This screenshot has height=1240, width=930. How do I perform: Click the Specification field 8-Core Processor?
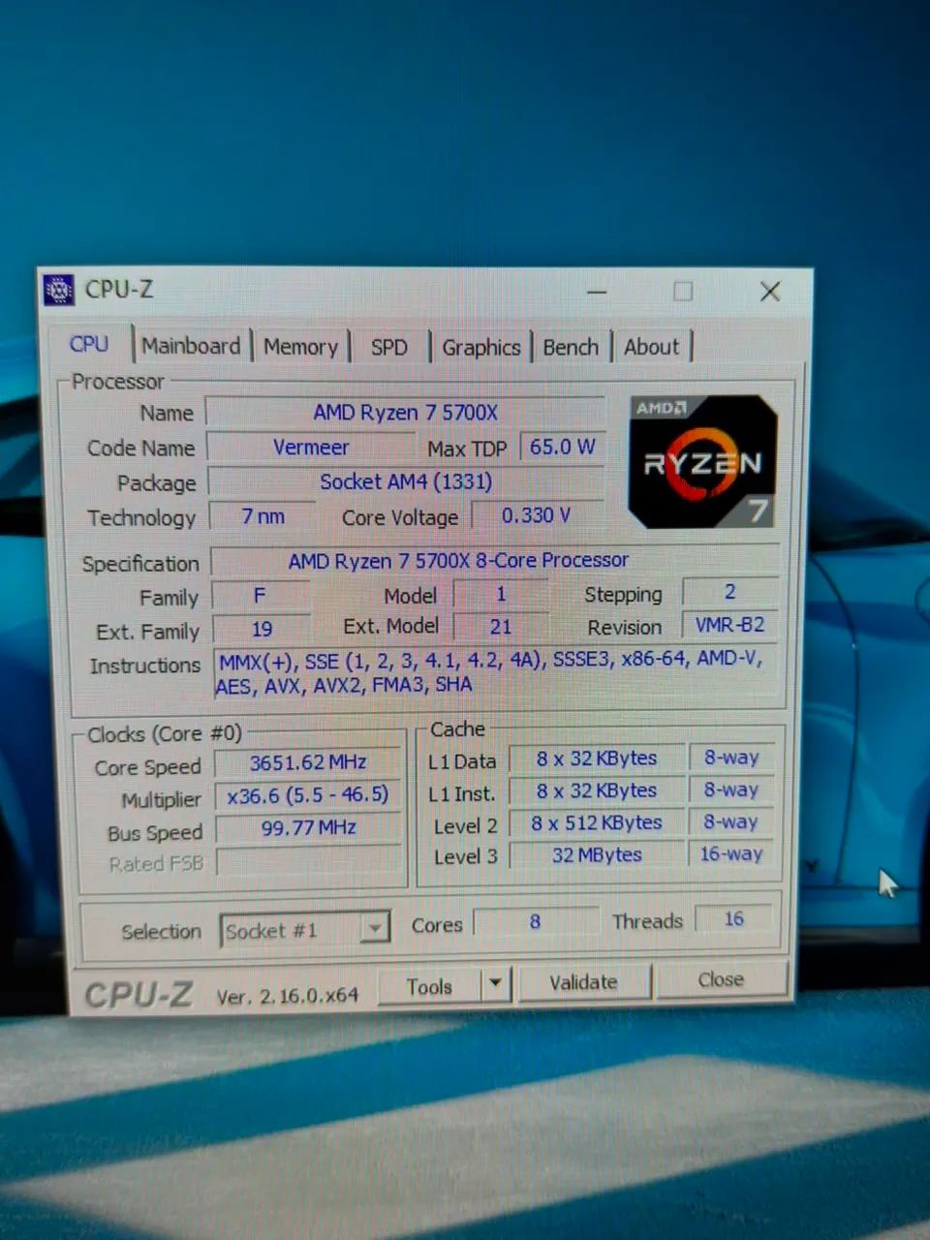point(495,560)
